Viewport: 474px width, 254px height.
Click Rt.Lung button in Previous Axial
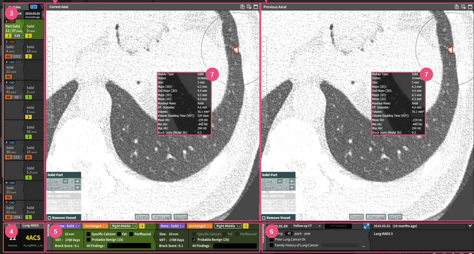356,217
